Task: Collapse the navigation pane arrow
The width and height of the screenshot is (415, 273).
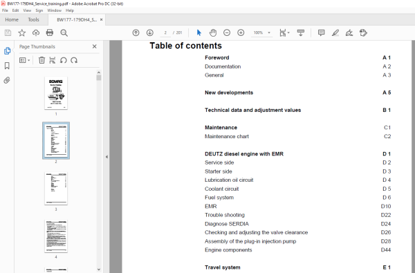Action: pyautogui.click(x=107, y=157)
